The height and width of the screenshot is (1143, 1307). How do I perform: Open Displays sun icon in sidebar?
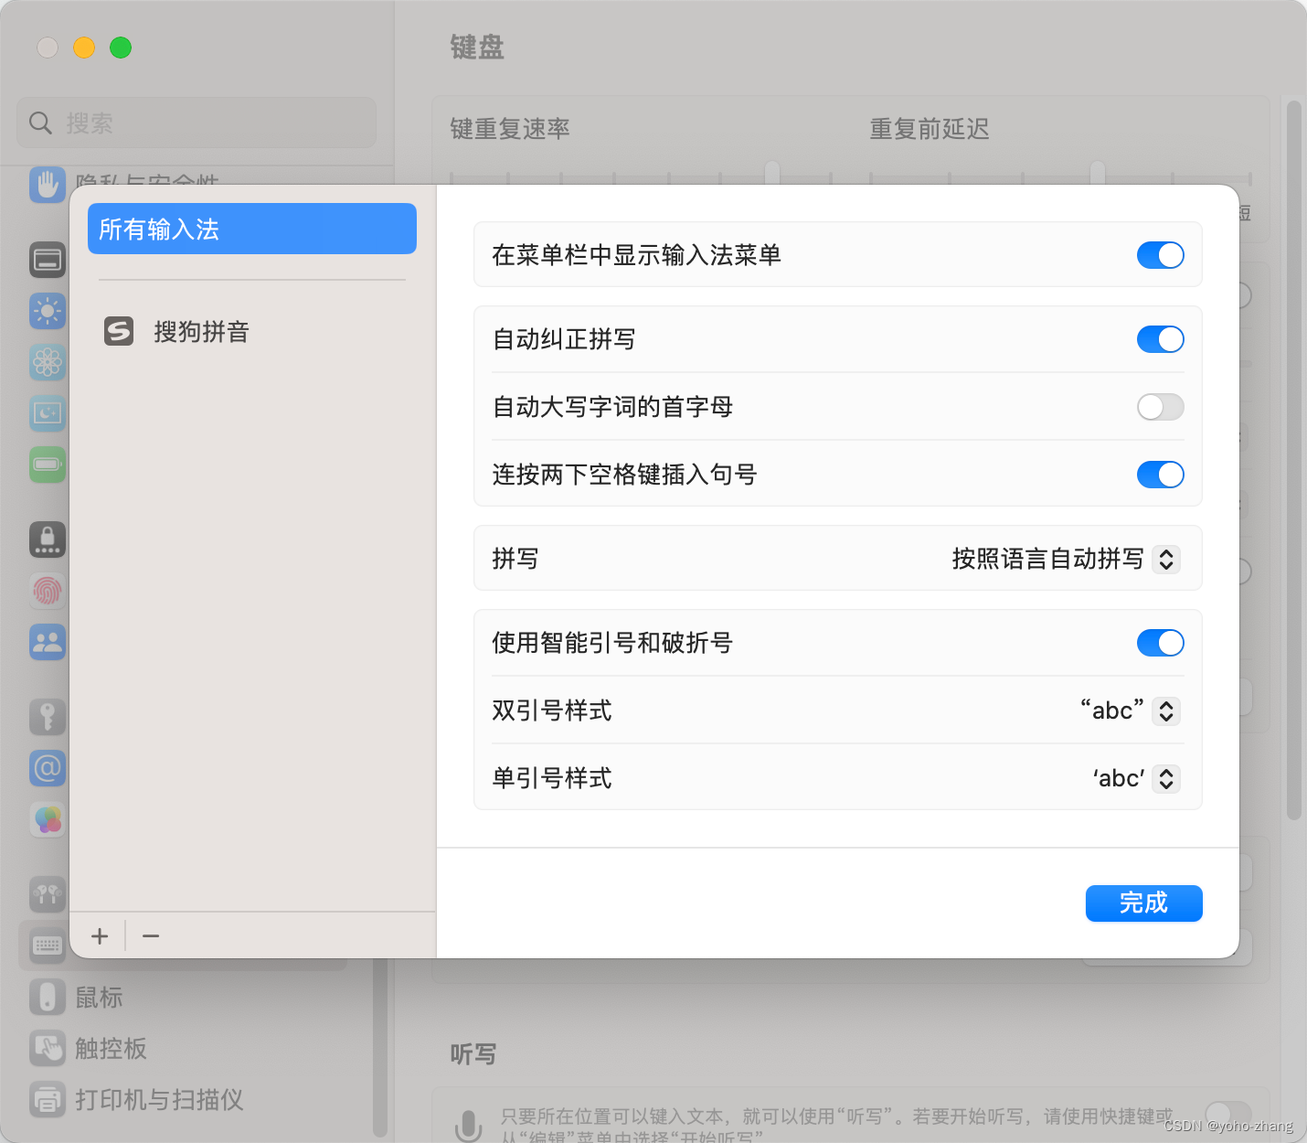point(48,312)
